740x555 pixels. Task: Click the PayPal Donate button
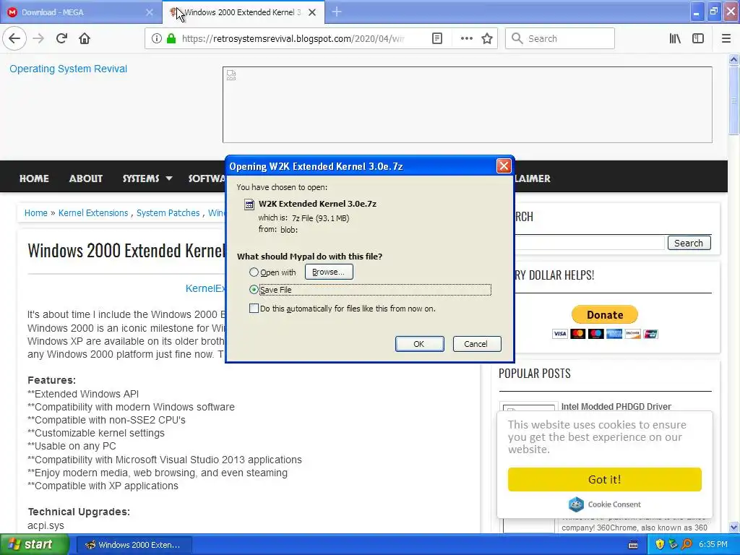(605, 314)
